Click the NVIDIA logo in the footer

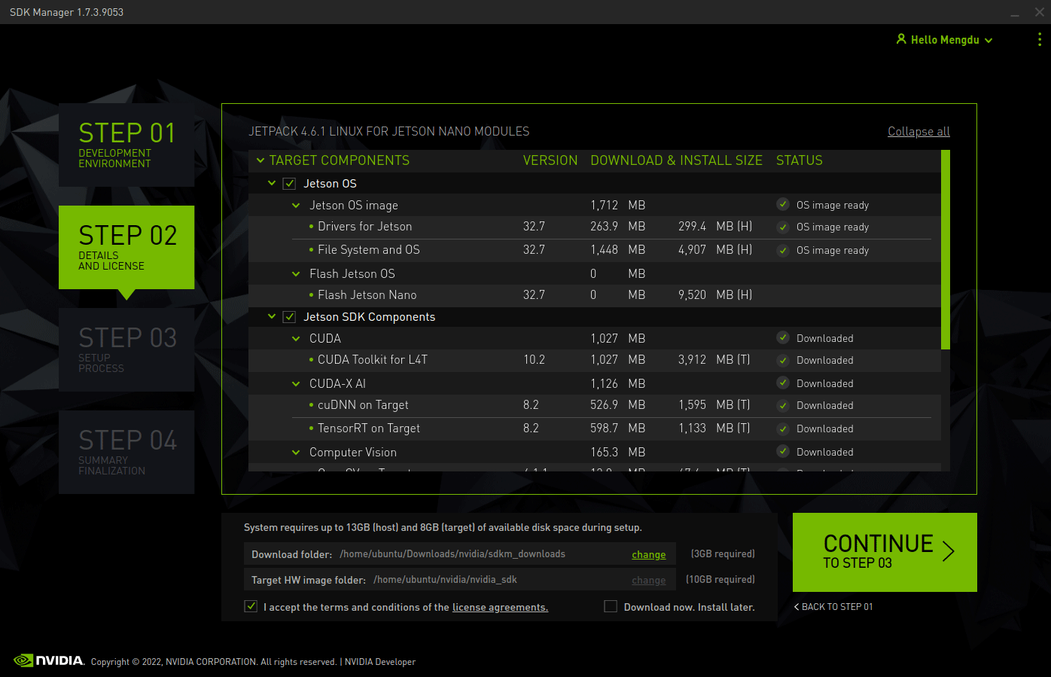pos(49,660)
